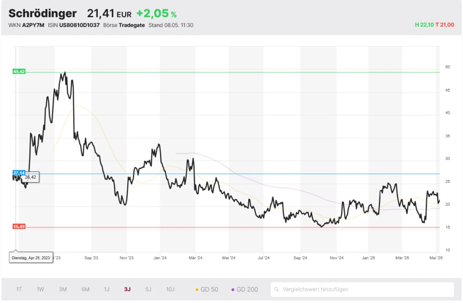Show the 10J maximum time range

click(x=170, y=290)
